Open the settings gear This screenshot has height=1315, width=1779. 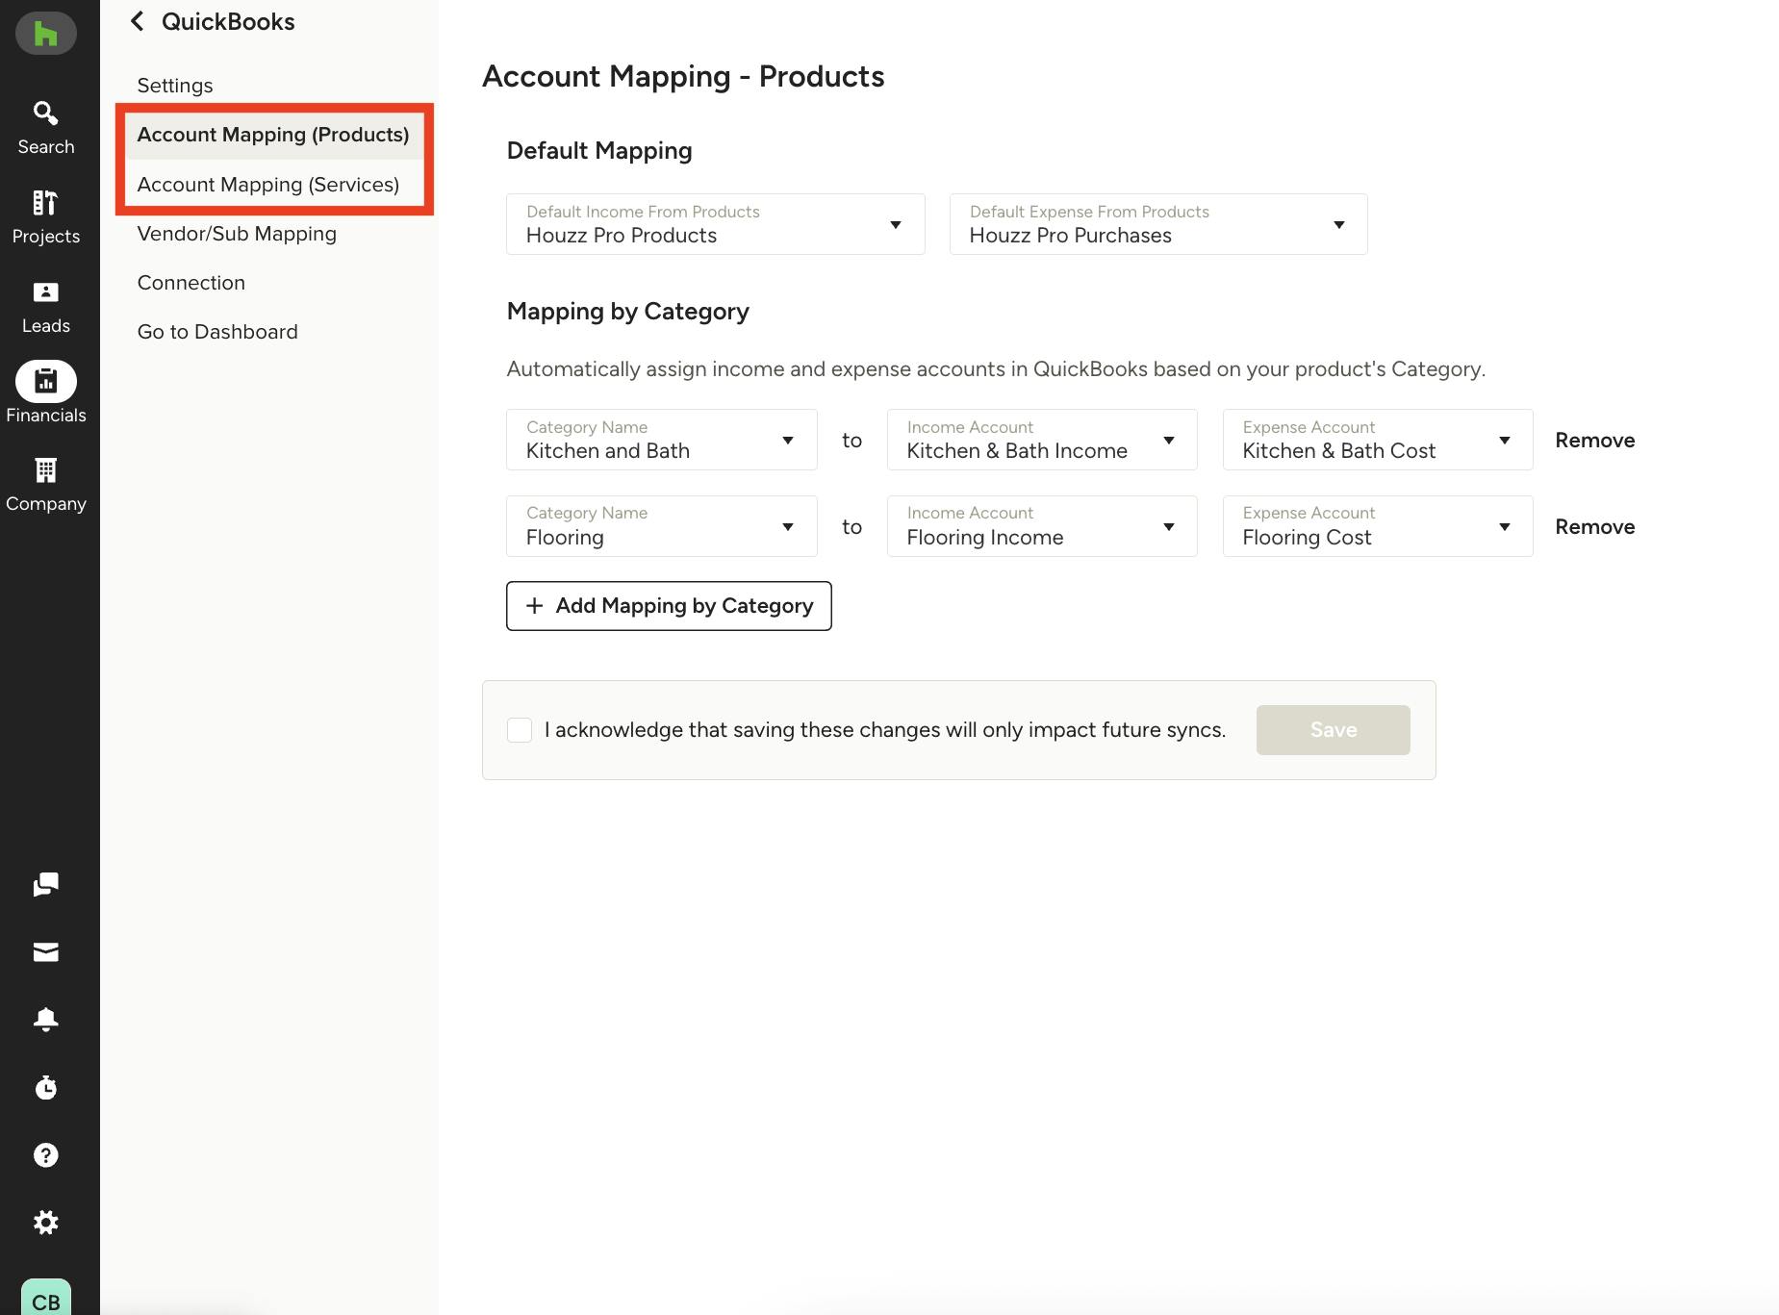[45, 1222]
